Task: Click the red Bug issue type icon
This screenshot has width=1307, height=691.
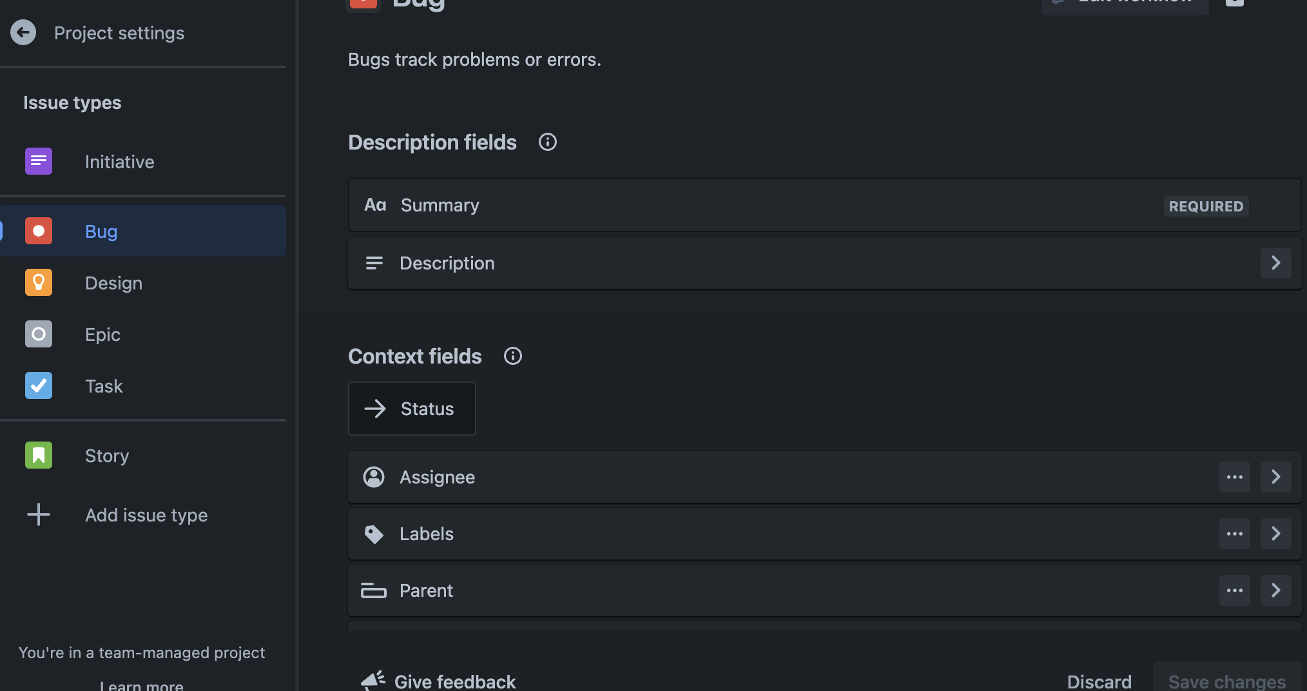Action: point(39,231)
